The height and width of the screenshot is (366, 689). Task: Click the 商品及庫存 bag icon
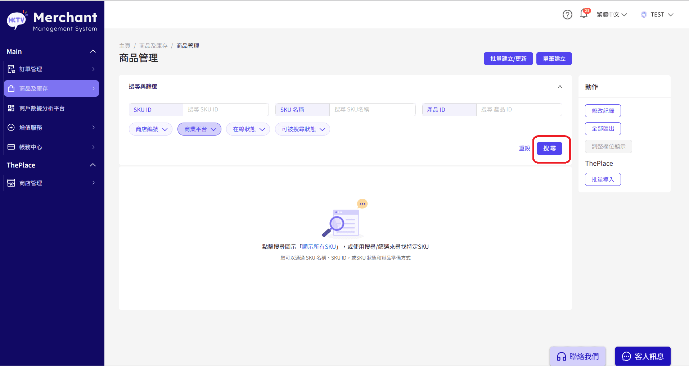point(11,88)
